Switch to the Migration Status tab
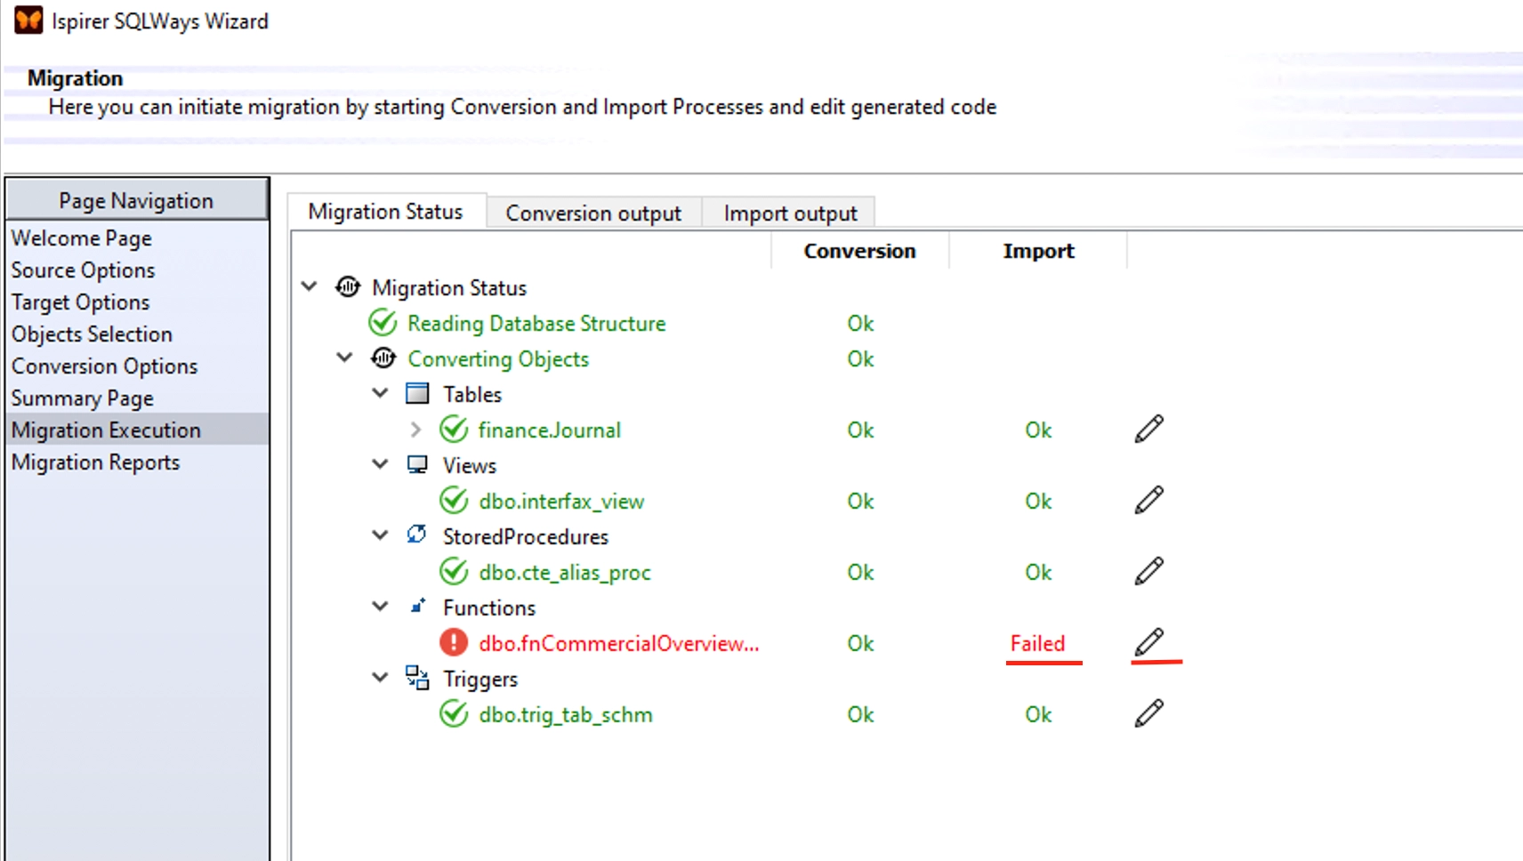The image size is (1523, 861). click(386, 212)
